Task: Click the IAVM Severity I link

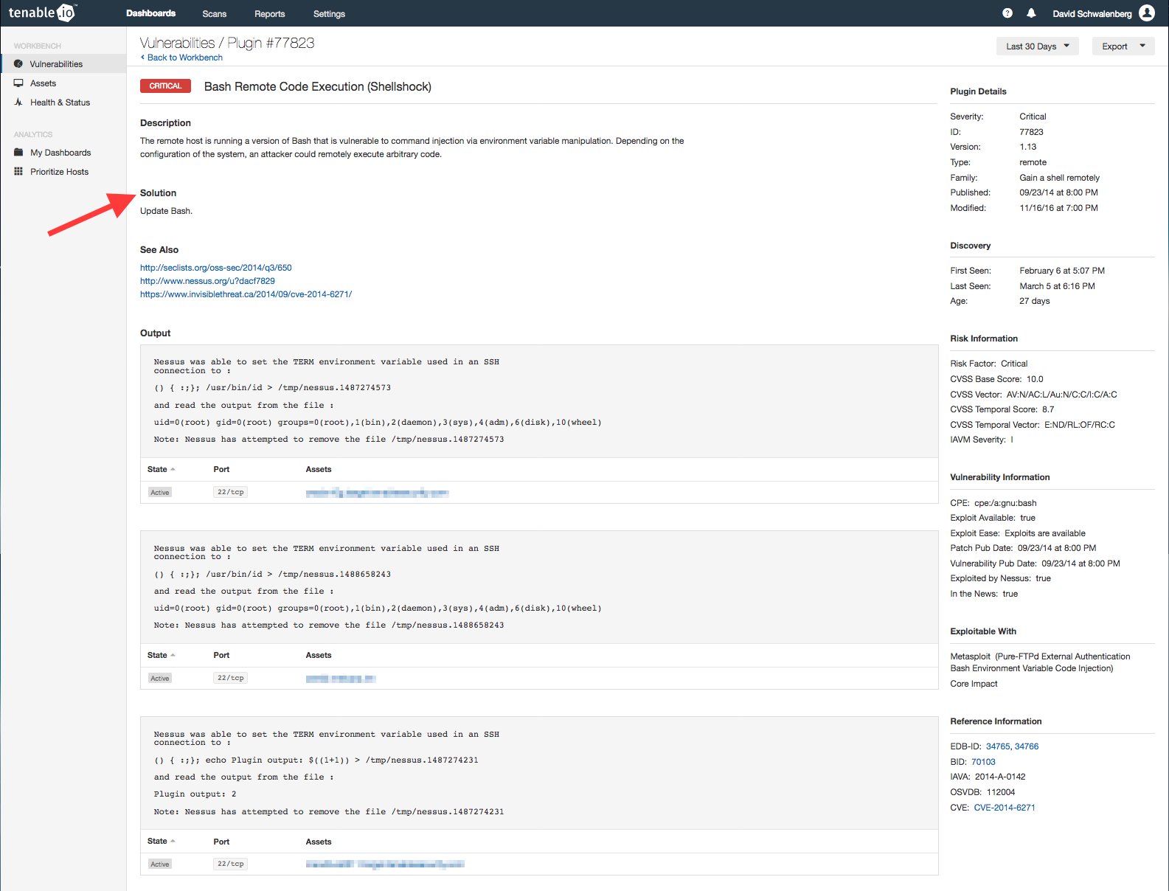Action: pos(1012,440)
